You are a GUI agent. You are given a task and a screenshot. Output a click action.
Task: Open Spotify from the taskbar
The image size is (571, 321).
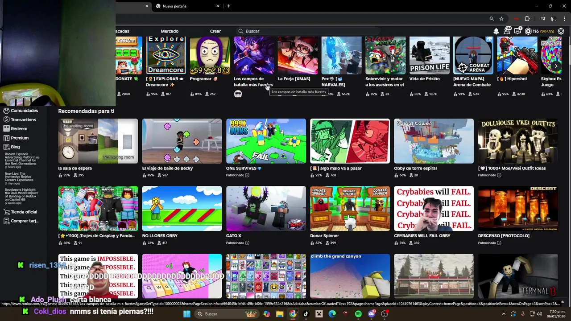tap(358, 314)
